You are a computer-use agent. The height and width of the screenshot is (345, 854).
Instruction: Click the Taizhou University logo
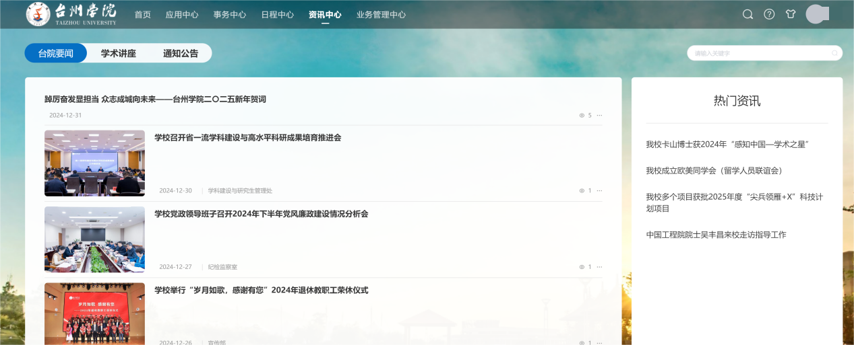point(71,14)
